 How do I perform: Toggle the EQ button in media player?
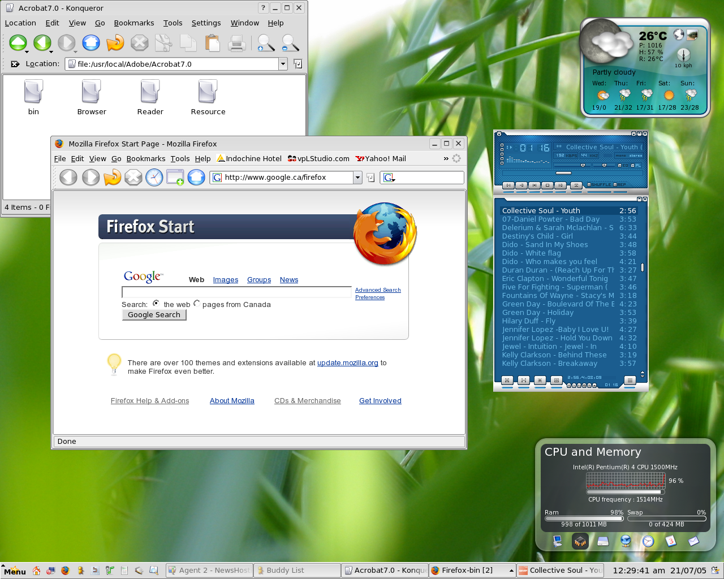(x=622, y=165)
